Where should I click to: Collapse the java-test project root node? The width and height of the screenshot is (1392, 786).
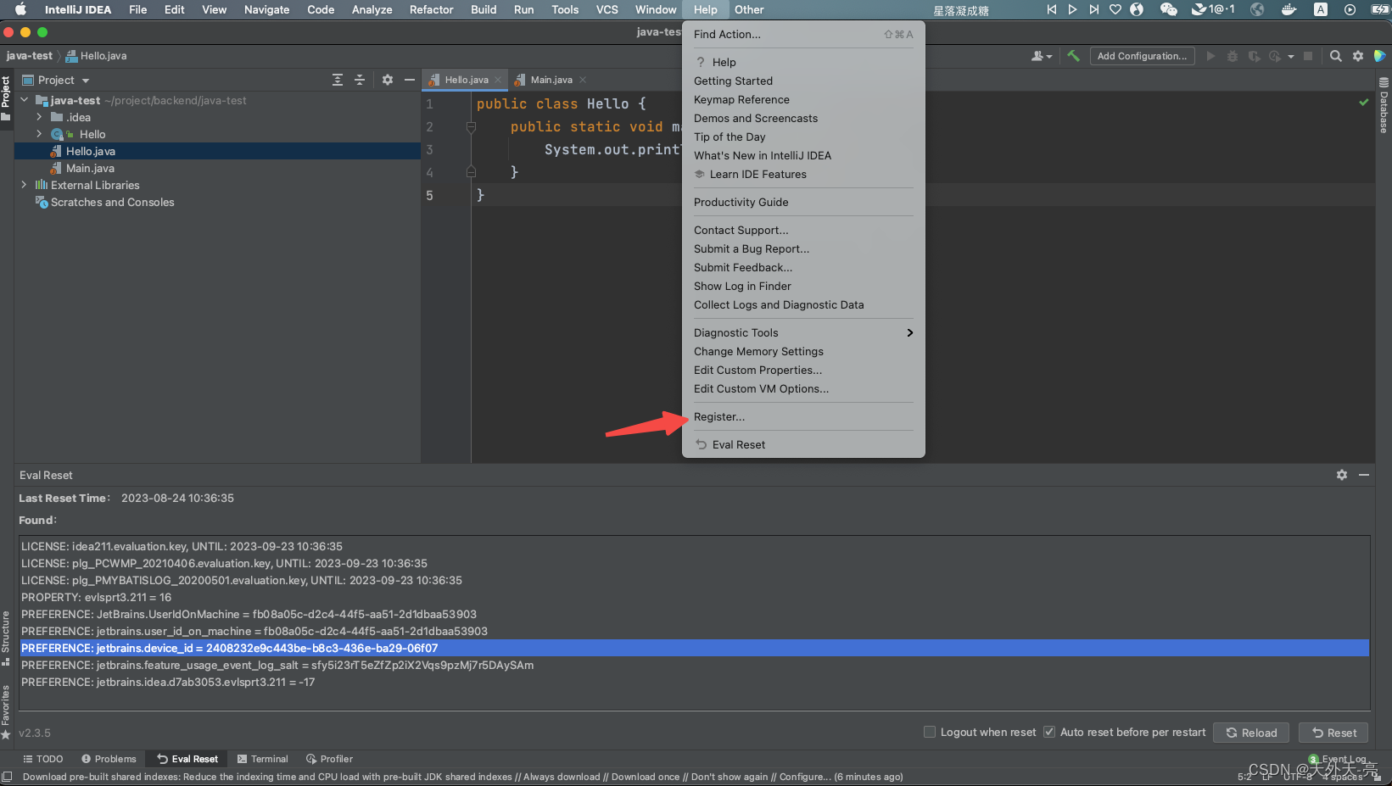tap(25, 100)
